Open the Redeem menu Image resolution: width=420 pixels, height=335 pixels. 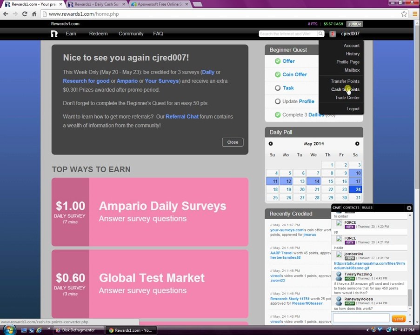coord(98,33)
